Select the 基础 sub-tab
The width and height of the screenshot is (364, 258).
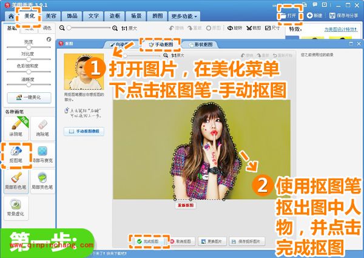click(x=12, y=28)
